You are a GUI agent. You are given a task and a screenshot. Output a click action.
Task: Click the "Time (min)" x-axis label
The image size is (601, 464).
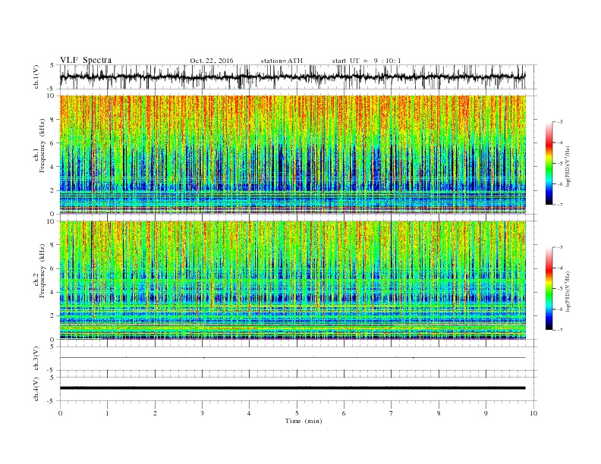coord(304,421)
